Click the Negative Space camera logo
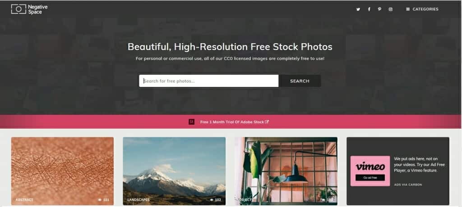Screen dimensions: 462x207 click(x=18, y=9)
